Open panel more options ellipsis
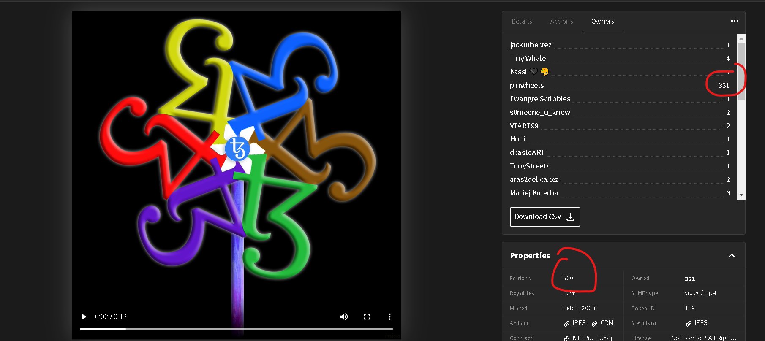This screenshot has width=765, height=341. (735, 21)
